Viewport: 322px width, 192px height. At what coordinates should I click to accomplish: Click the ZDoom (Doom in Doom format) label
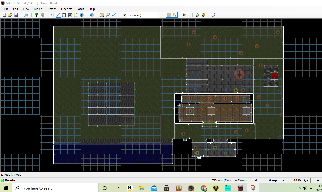(235, 180)
